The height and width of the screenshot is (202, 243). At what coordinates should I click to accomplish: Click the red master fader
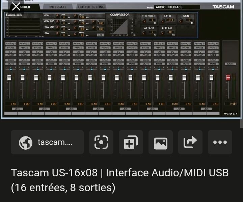pos(228,78)
